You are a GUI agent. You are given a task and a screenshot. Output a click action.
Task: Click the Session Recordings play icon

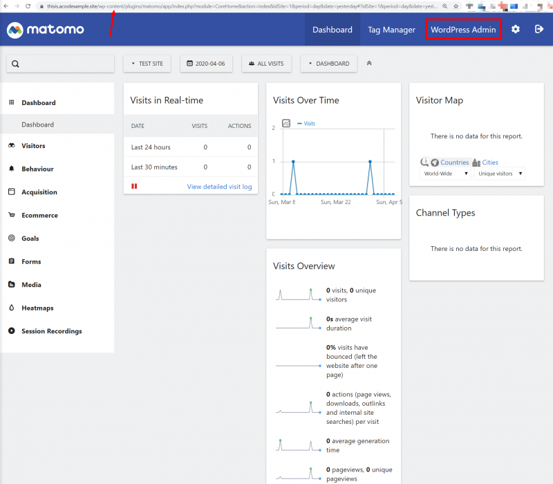pyautogui.click(x=12, y=331)
